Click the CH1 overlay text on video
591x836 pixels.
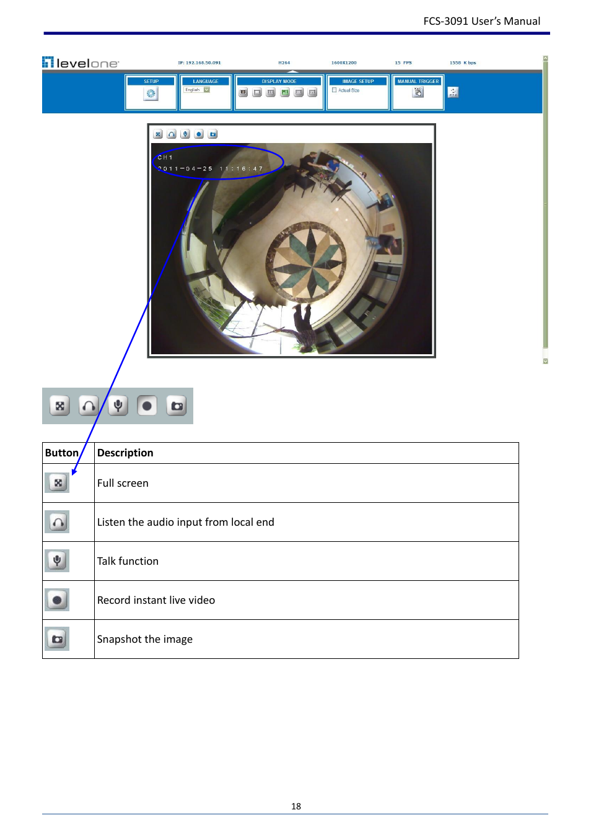coord(165,157)
